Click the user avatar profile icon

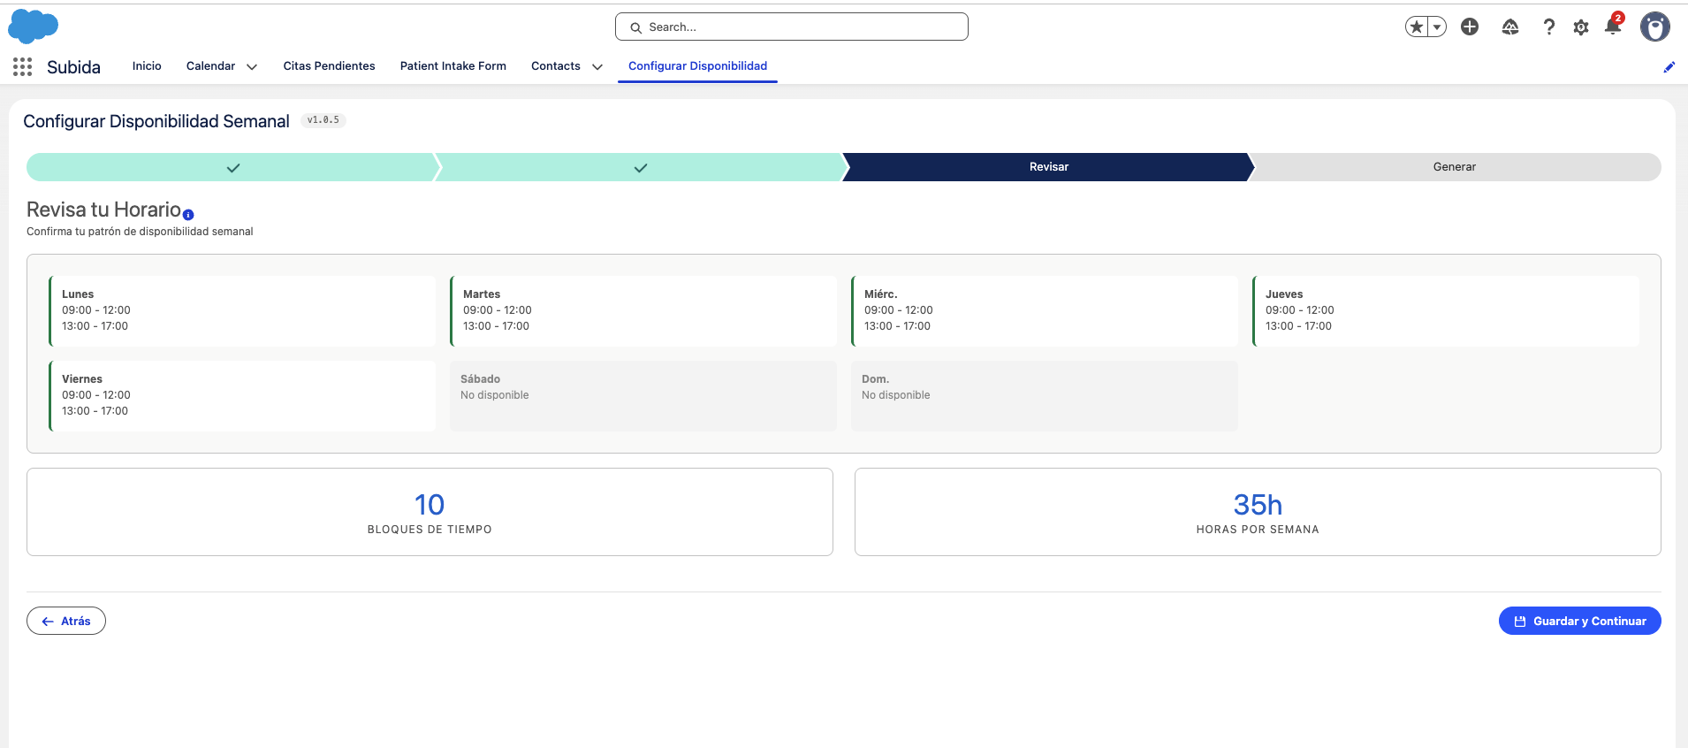pyautogui.click(x=1655, y=27)
